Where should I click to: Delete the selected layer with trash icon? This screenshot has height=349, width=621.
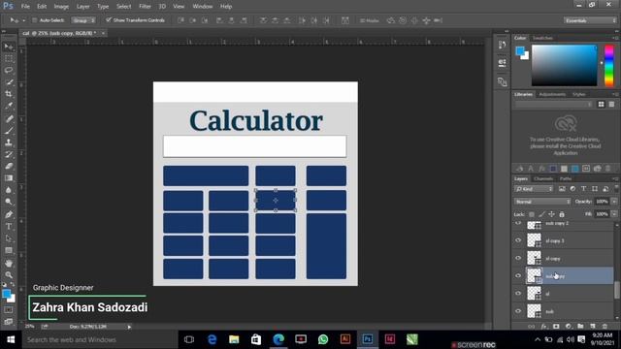pos(605,327)
